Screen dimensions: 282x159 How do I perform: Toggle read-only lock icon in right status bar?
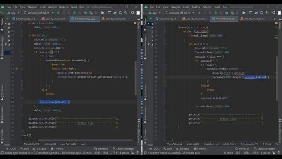click(x=273, y=153)
